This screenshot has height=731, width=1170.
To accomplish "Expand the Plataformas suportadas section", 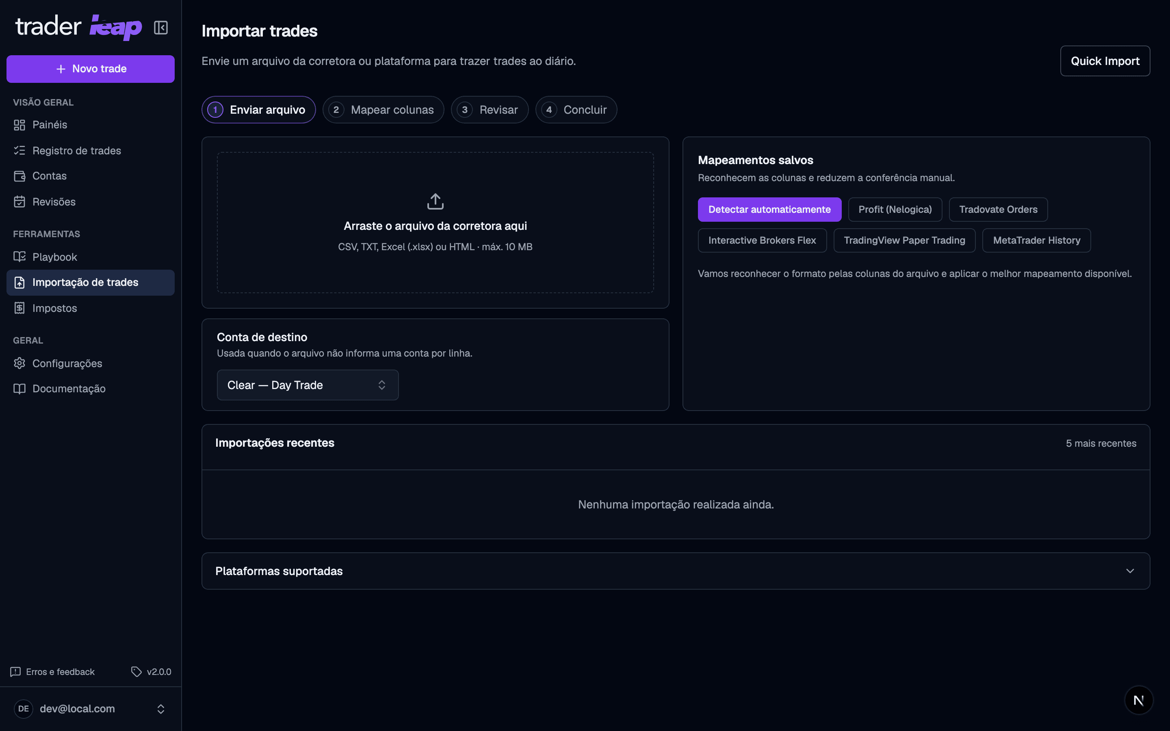I will [x=676, y=571].
